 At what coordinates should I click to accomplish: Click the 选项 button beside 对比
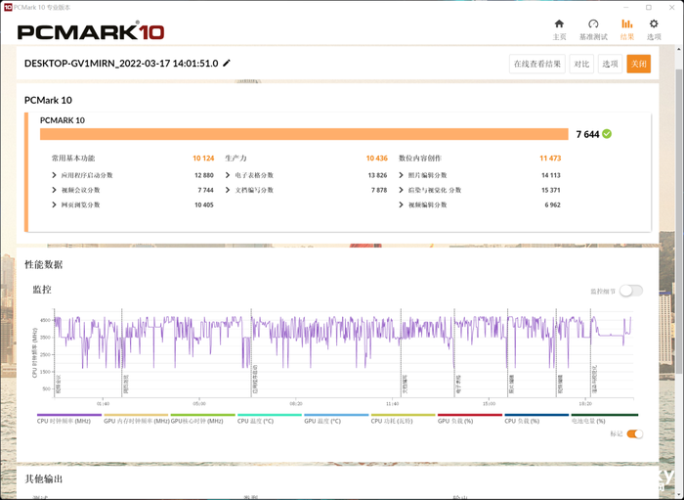(610, 64)
